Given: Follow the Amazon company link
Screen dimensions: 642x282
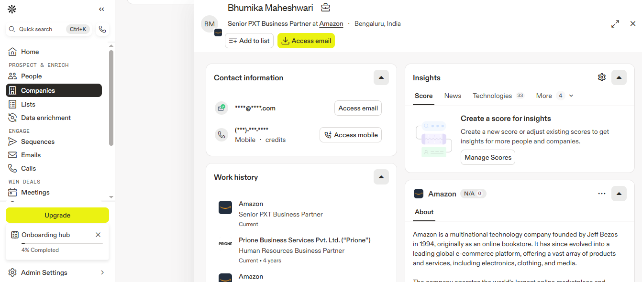Looking at the screenshot, I should pos(331,24).
